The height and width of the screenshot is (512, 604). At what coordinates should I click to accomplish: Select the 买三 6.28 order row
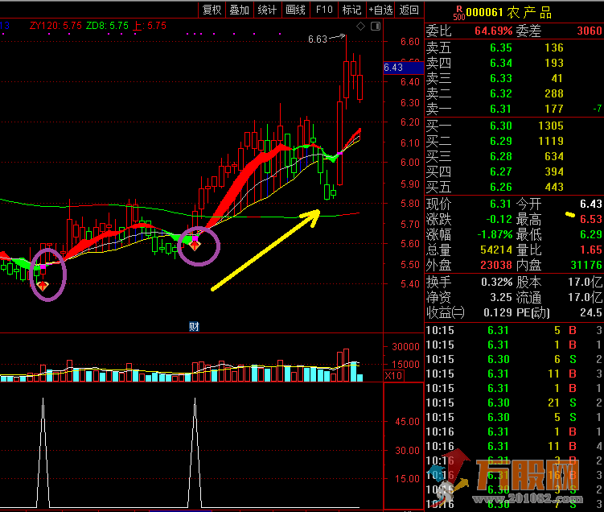coord(514,156)
